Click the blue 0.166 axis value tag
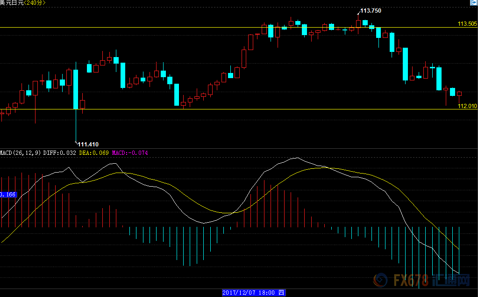Screen dimensions: 478x297 tap(8, 195)
